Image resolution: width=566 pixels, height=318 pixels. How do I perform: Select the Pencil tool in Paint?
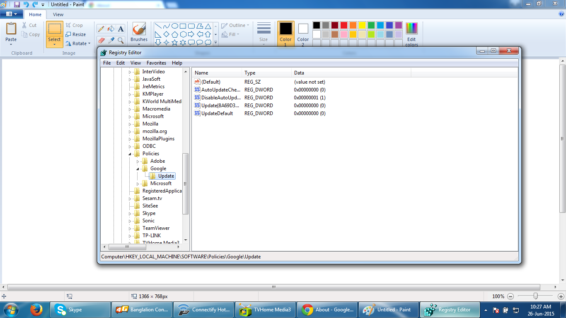click(101, 29)
